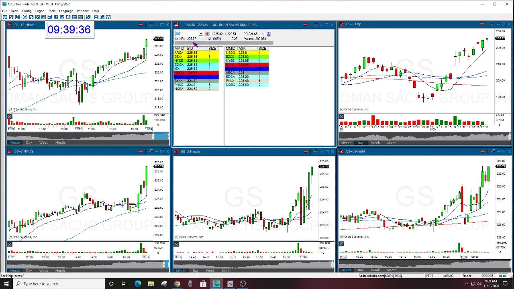Viewport: 514px width, 289px height.
Task: Toggle the red link indicator on GS–15 Minute window
Action: pyautogui.click(x=141, y=25)
